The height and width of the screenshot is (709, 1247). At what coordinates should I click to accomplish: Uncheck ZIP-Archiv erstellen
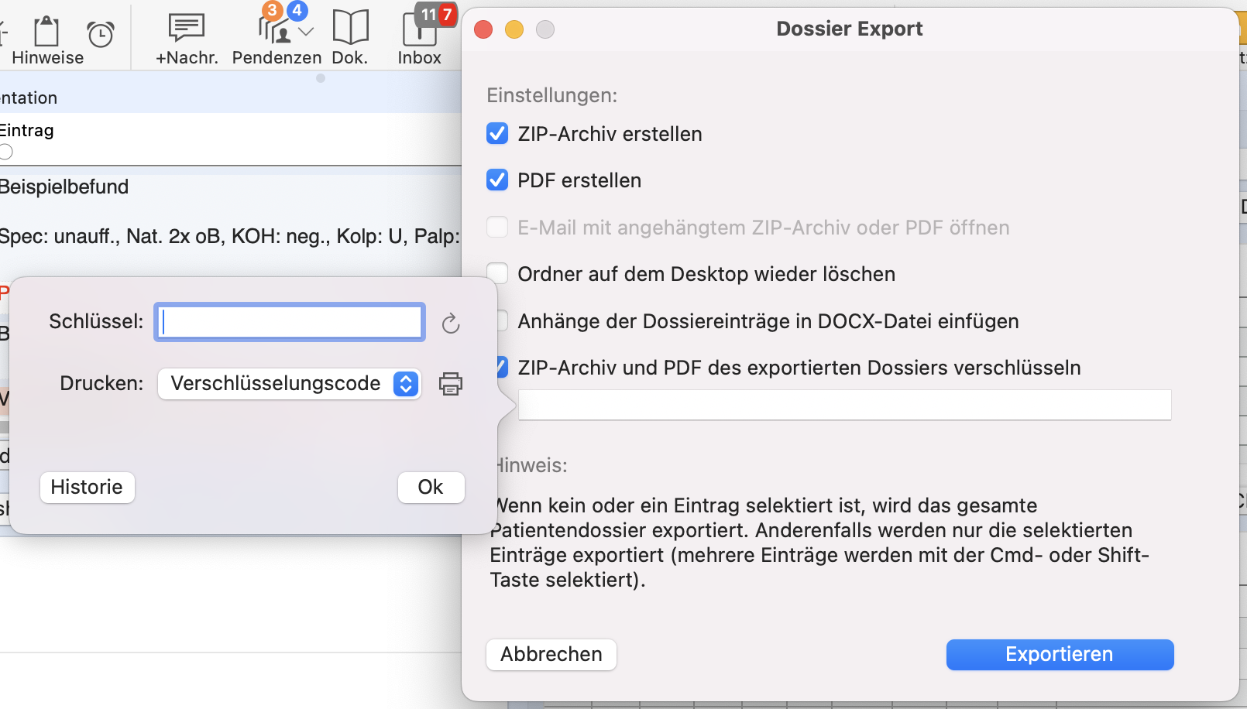coord(497,134)
